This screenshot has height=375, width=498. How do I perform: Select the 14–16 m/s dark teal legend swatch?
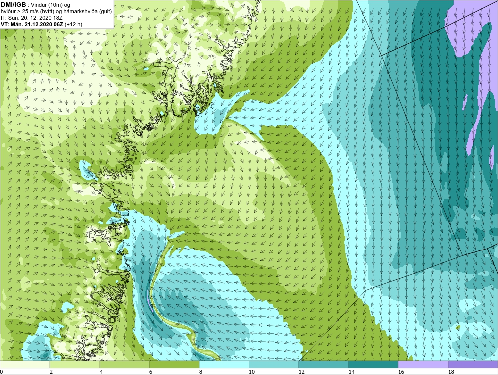coord(373,364)
